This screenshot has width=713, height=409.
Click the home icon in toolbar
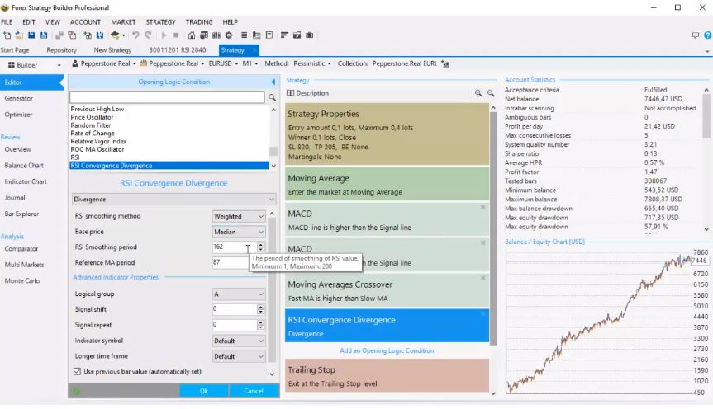[x=192, y=35]
